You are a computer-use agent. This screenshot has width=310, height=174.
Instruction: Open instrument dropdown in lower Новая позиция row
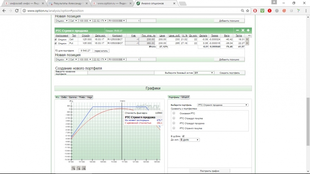click(x=62, y=59)
